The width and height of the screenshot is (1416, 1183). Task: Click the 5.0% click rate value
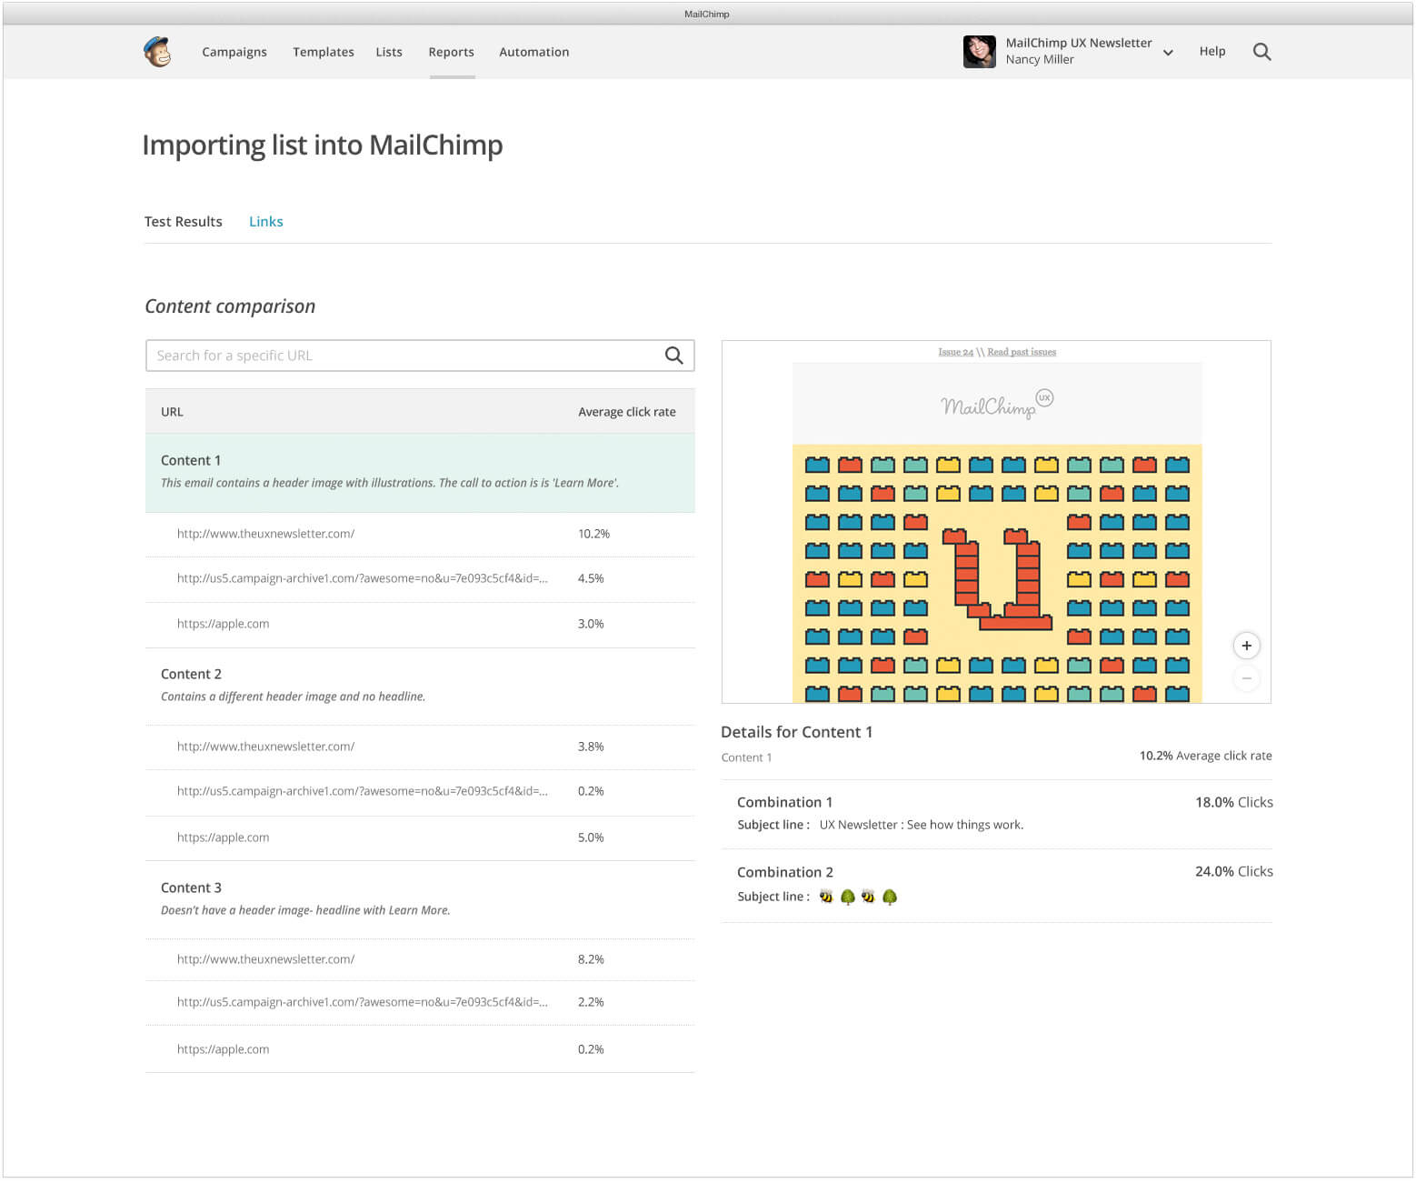tap(591, 837)
